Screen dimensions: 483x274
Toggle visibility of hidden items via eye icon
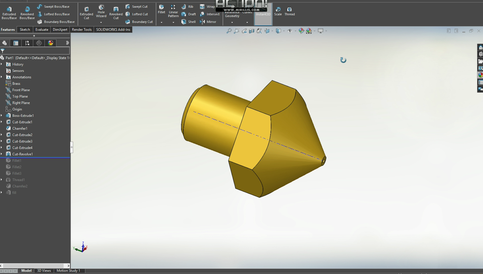tap(290, 31)
